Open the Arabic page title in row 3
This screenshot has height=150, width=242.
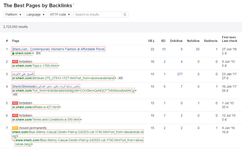click(x=23, y=74)
